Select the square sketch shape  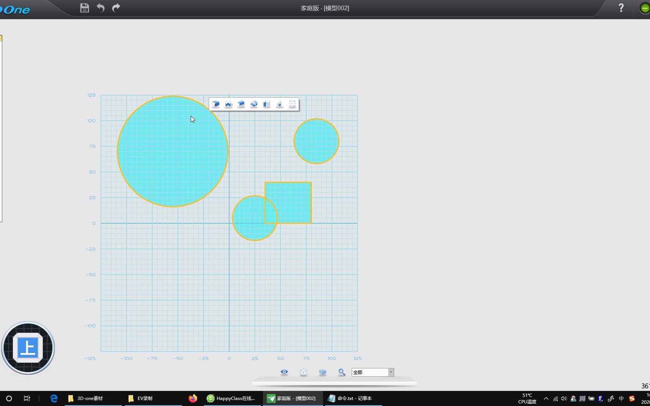pyautogui.click(x=288, y=203)
